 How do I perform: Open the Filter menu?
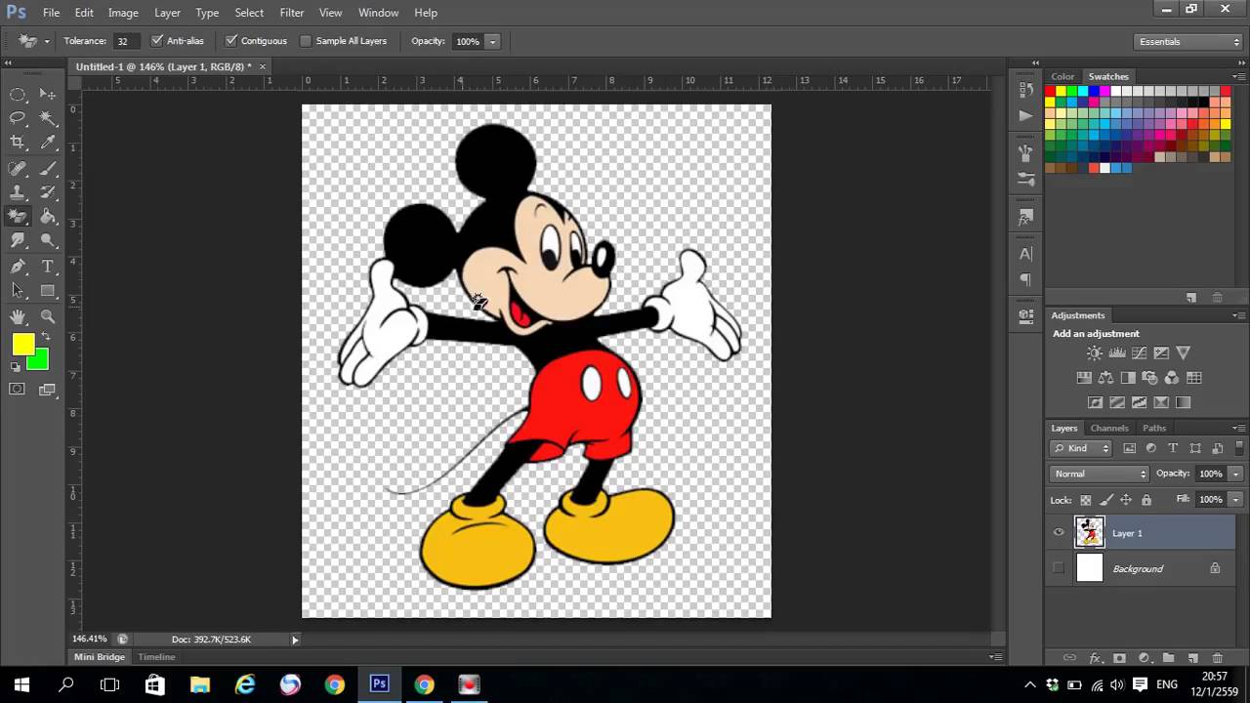tap(292, 13)
